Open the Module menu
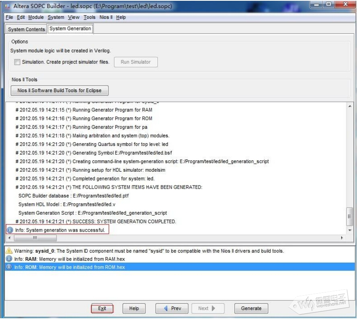 [x=36, y=17]
